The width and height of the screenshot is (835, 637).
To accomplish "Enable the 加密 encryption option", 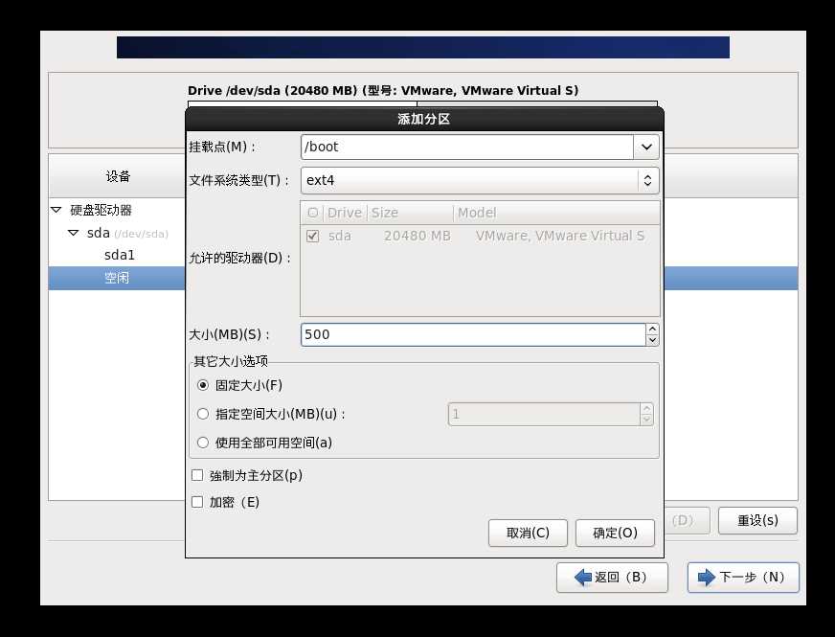I will [x=197, y=501].
